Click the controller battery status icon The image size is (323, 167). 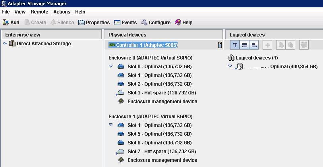220,45
